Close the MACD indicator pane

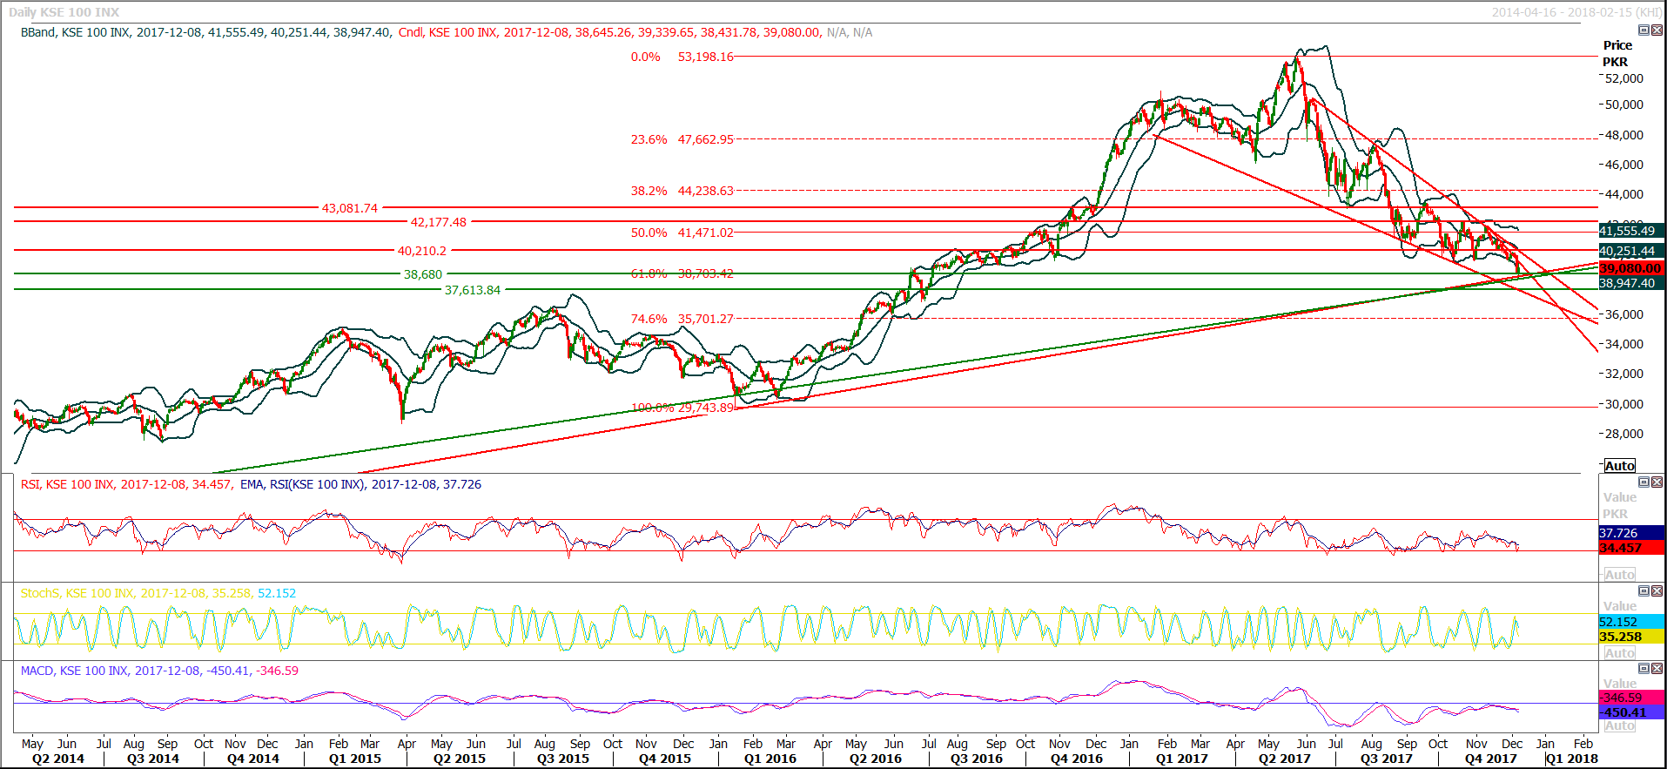(x=1657, y=668)
